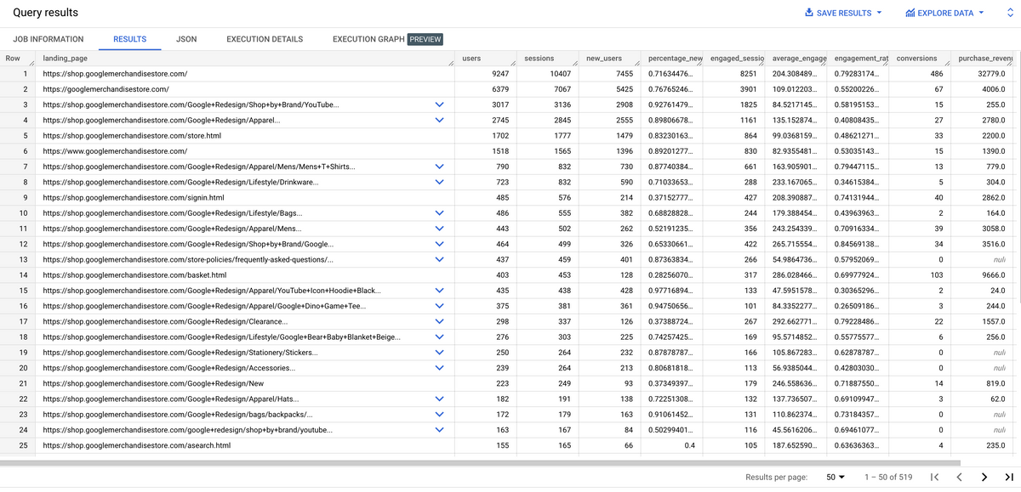Screen dimensions: 1021x492
Task: Switch to the JSON tab
Action: (185, 39)
